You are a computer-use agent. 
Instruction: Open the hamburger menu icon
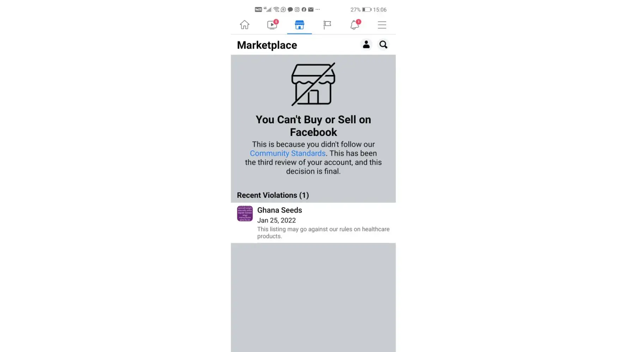click(382, 25)
